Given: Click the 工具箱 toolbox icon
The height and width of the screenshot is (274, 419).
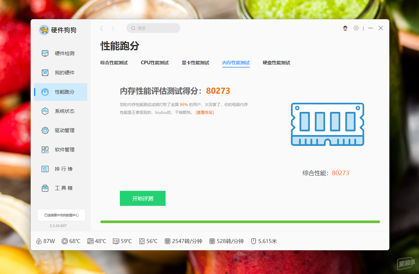Looking at the screenshot, I should coord(45,188).
